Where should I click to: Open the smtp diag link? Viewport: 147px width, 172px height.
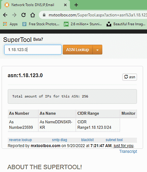pyautogui.click(x=59, y=140)
